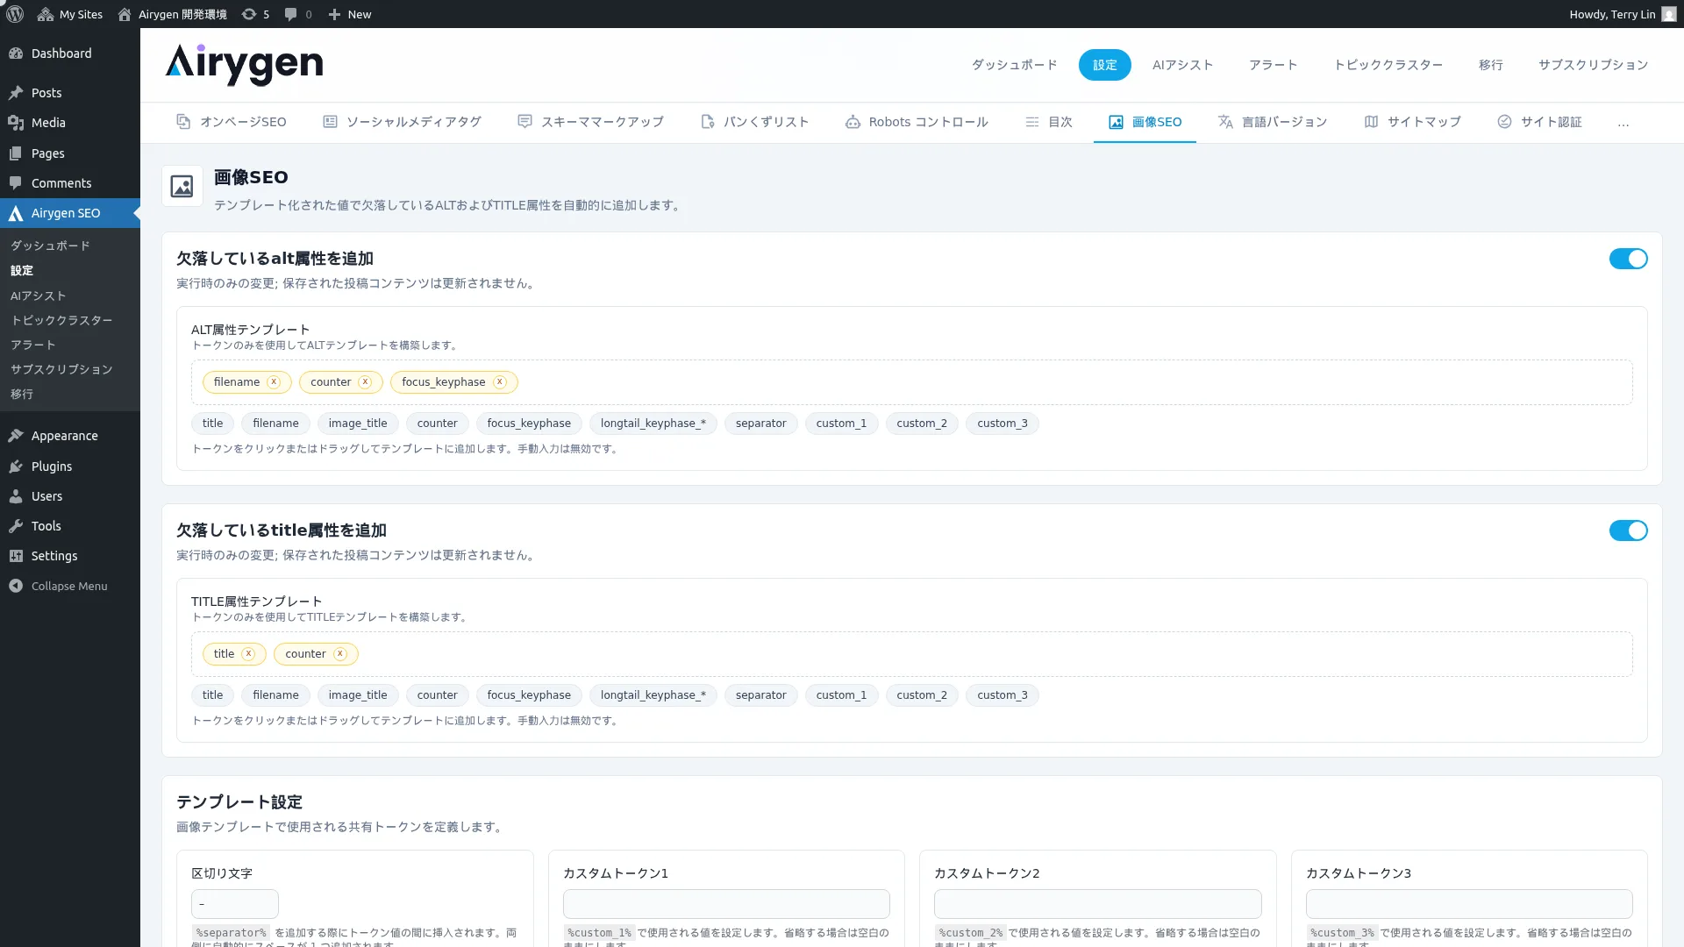Viewport: 1684px width, 947px height.
Task: Switch to the 言語バージョン tab
Action: pyautogui.click(x=1273, y=122)
